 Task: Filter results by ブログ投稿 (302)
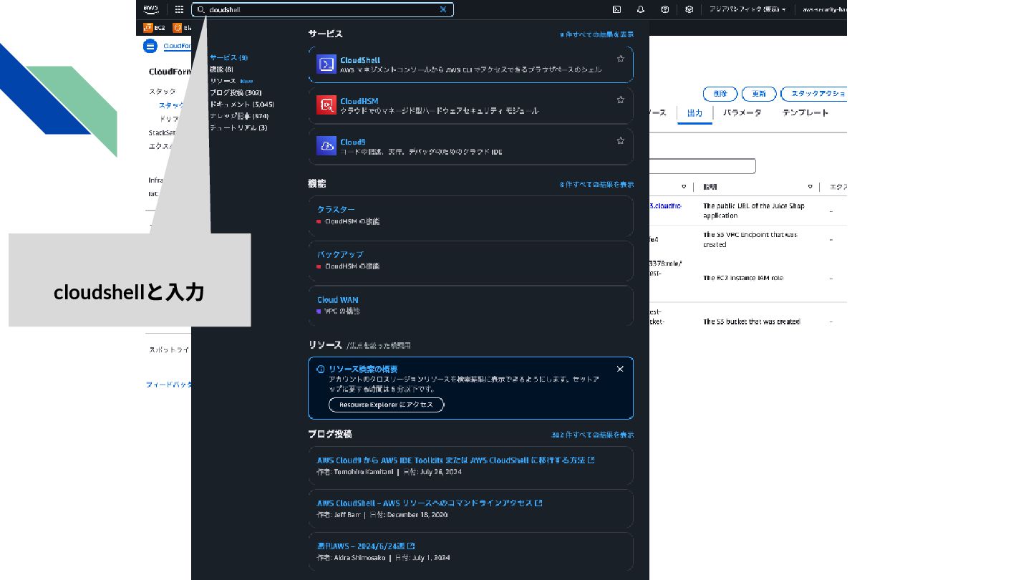236,93
